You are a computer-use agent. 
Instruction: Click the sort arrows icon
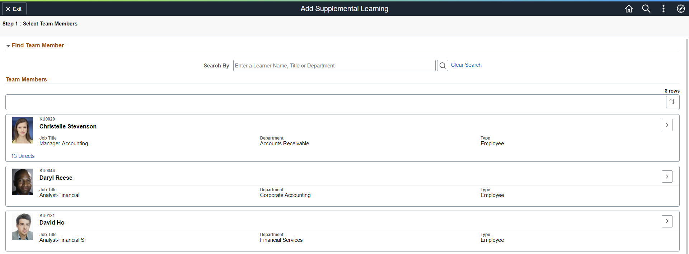click(672, 102)
